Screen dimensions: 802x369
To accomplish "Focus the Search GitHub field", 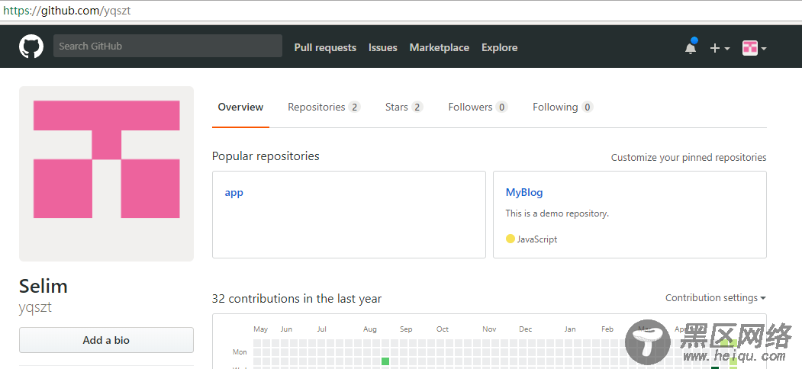I will (x=168, y=46).
